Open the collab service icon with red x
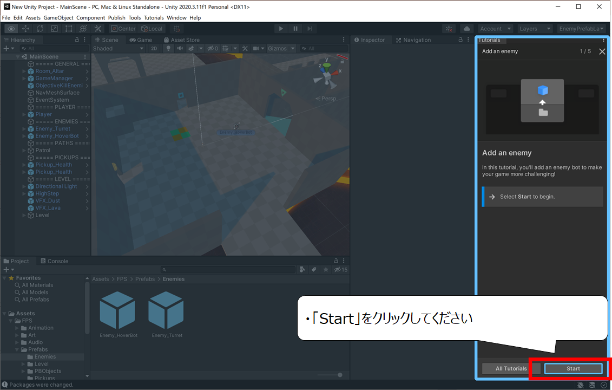 [449, 29]
